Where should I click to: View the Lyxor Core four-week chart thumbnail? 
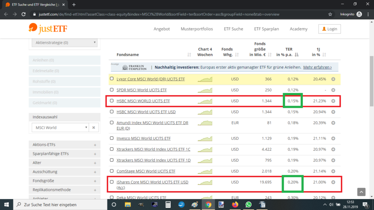205,79
